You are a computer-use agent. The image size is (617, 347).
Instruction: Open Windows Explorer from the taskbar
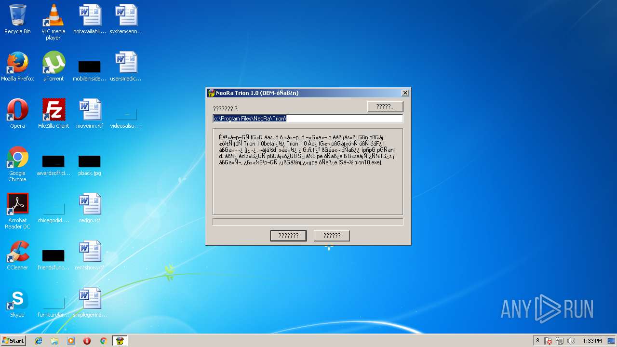coord(54,341)
